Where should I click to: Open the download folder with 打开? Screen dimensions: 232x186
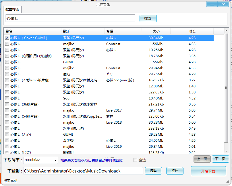click(x=175, y=171)
